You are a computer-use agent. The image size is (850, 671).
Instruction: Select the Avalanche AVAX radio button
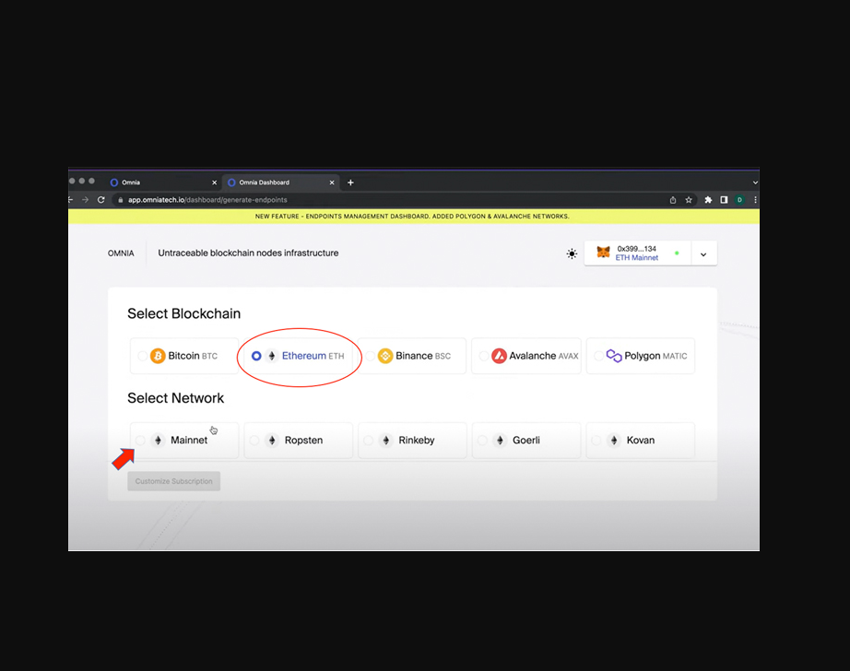pyautogui.click(x=484, y=356)
